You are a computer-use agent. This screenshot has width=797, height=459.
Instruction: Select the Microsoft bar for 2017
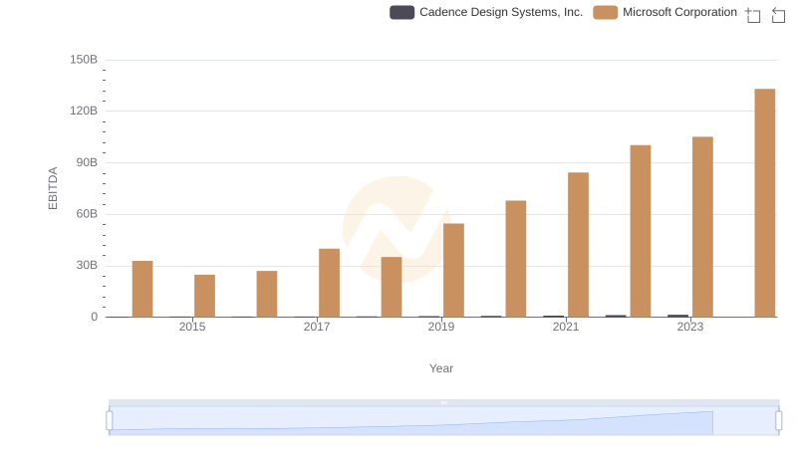pos(330,283)
